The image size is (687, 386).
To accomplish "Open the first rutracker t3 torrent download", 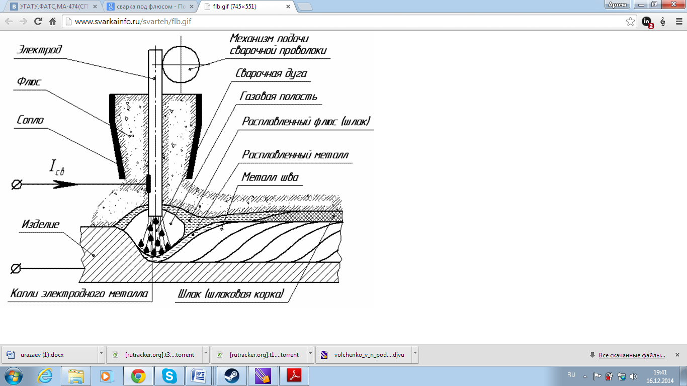I will (153, 354).
